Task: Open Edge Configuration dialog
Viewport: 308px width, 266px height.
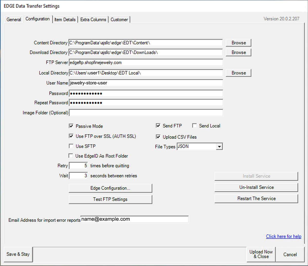Action: click(x=110, y=188)
